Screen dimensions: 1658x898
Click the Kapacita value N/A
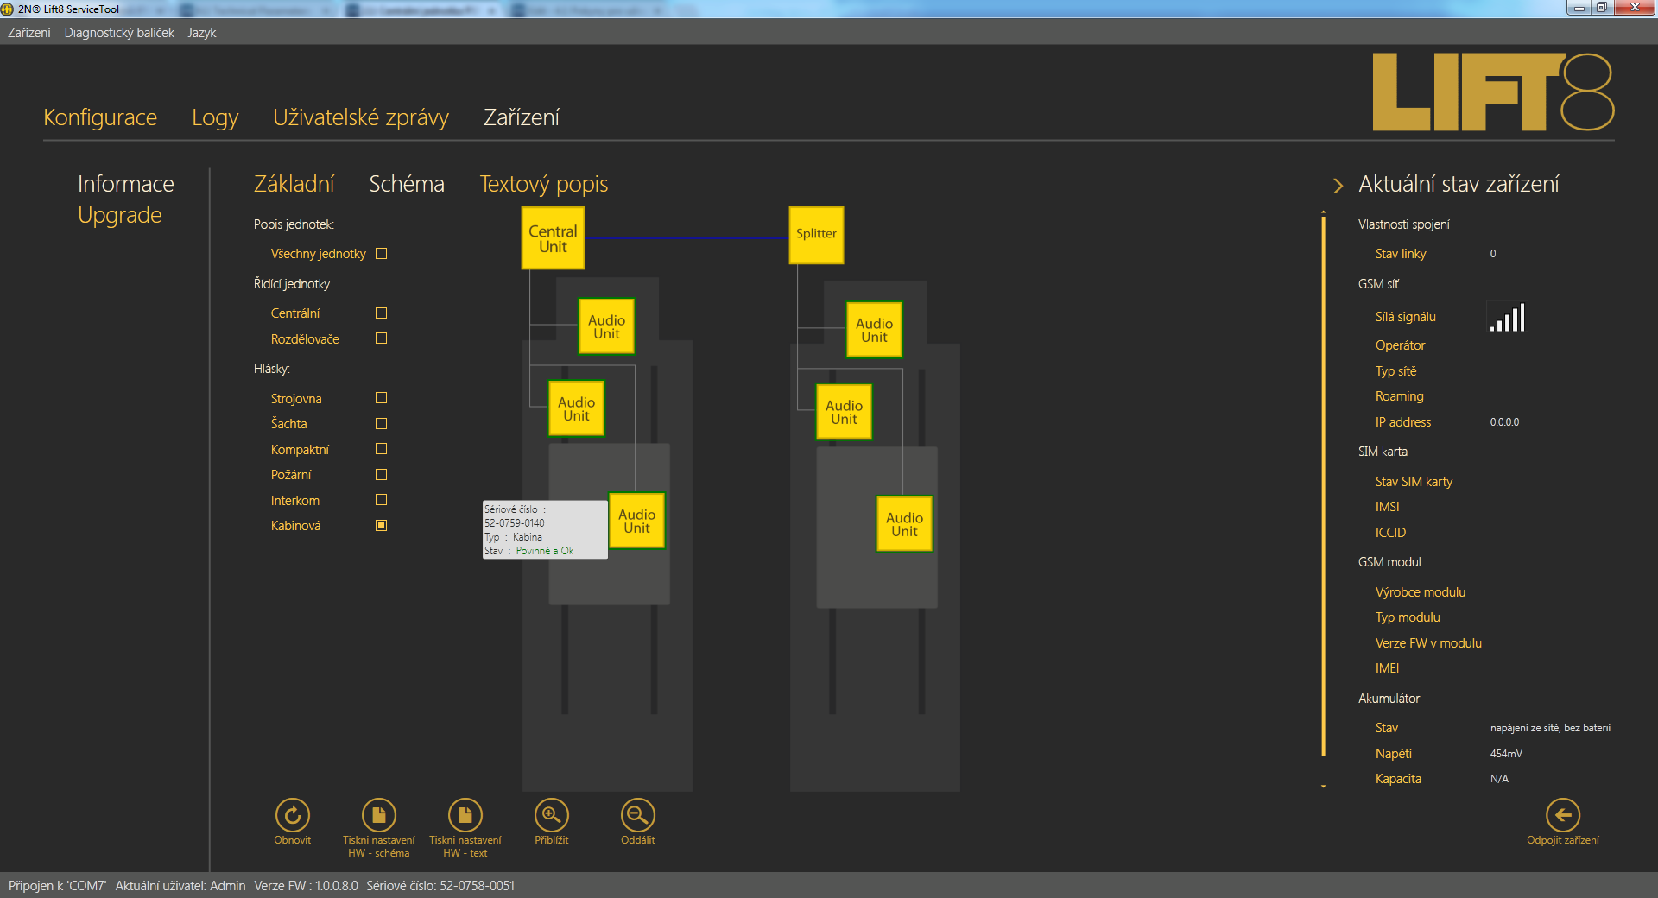(x=1499, y=779)
